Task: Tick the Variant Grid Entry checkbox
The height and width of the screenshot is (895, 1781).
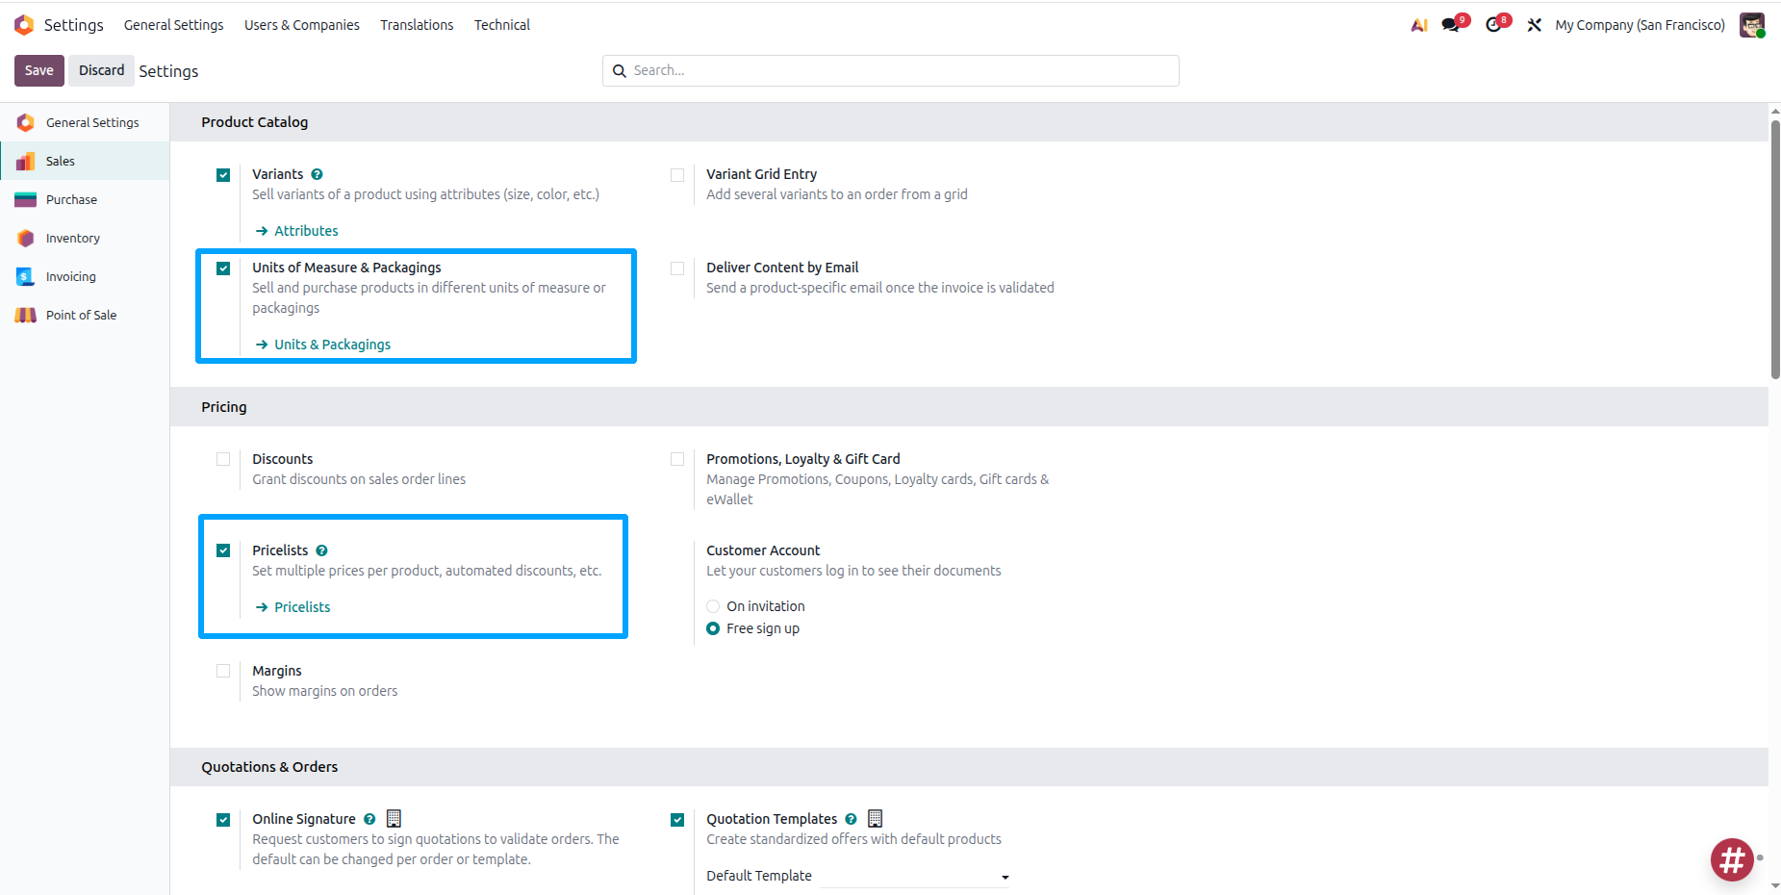Action: 677,175
